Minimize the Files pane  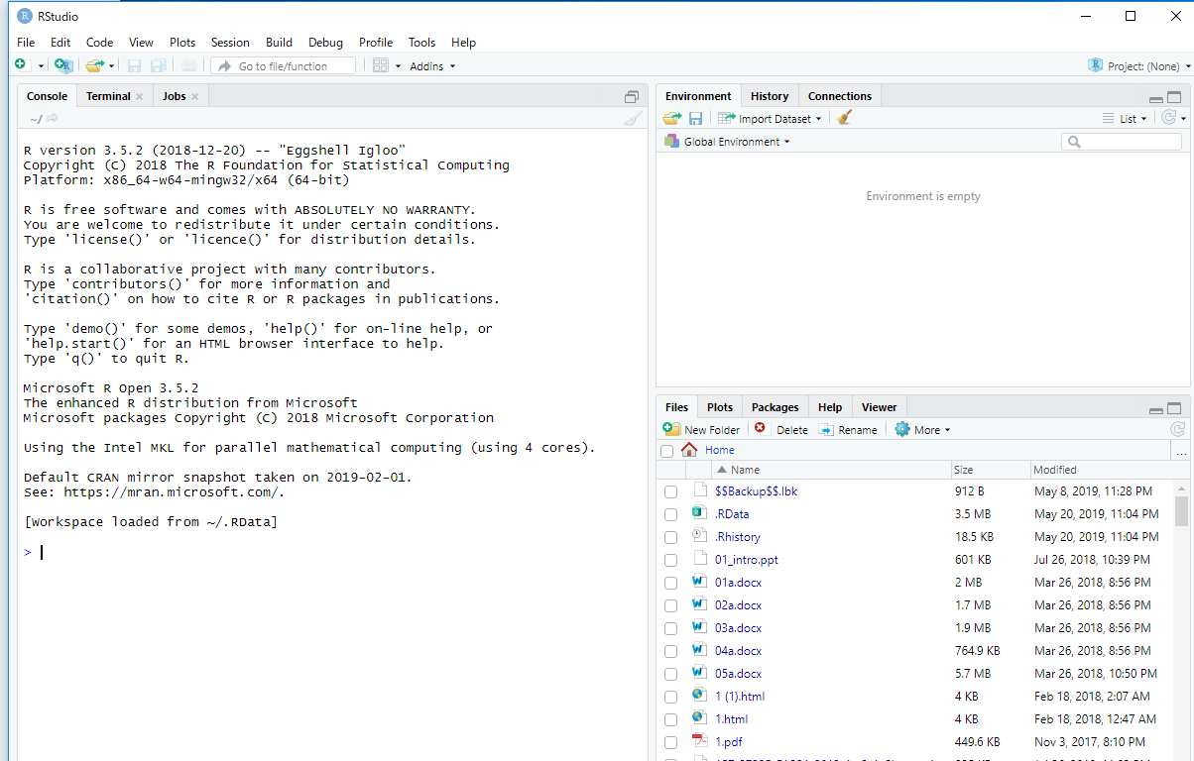[x=1156, y=409]
